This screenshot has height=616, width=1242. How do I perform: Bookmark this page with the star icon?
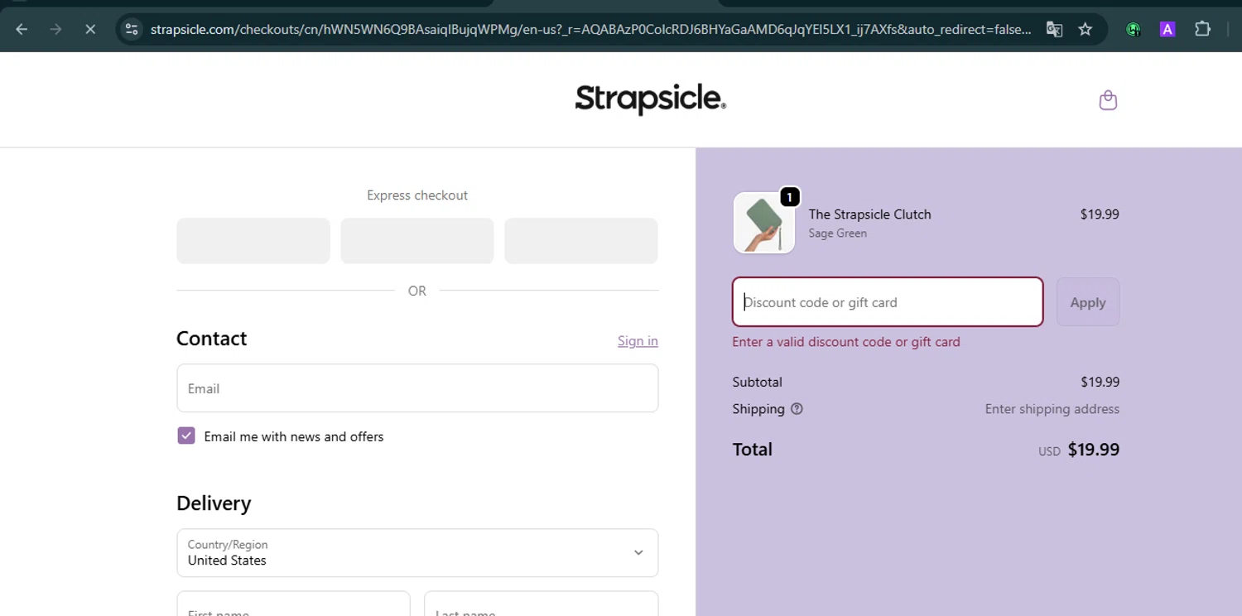[1086, 29]
